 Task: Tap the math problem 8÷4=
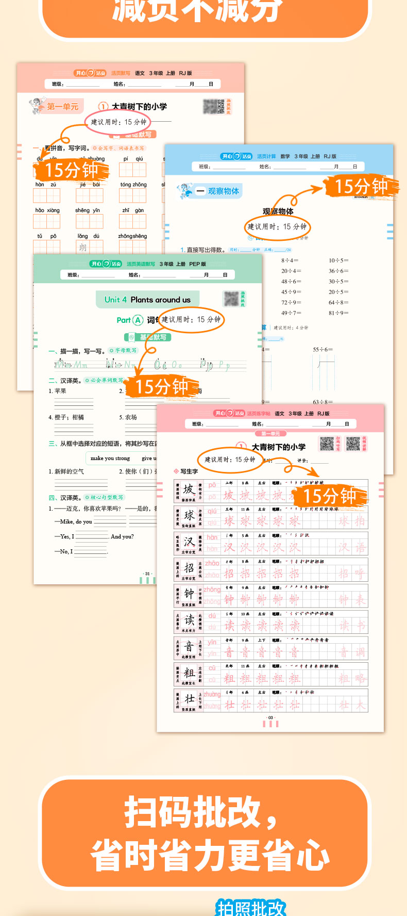click(x=290, y=260)
